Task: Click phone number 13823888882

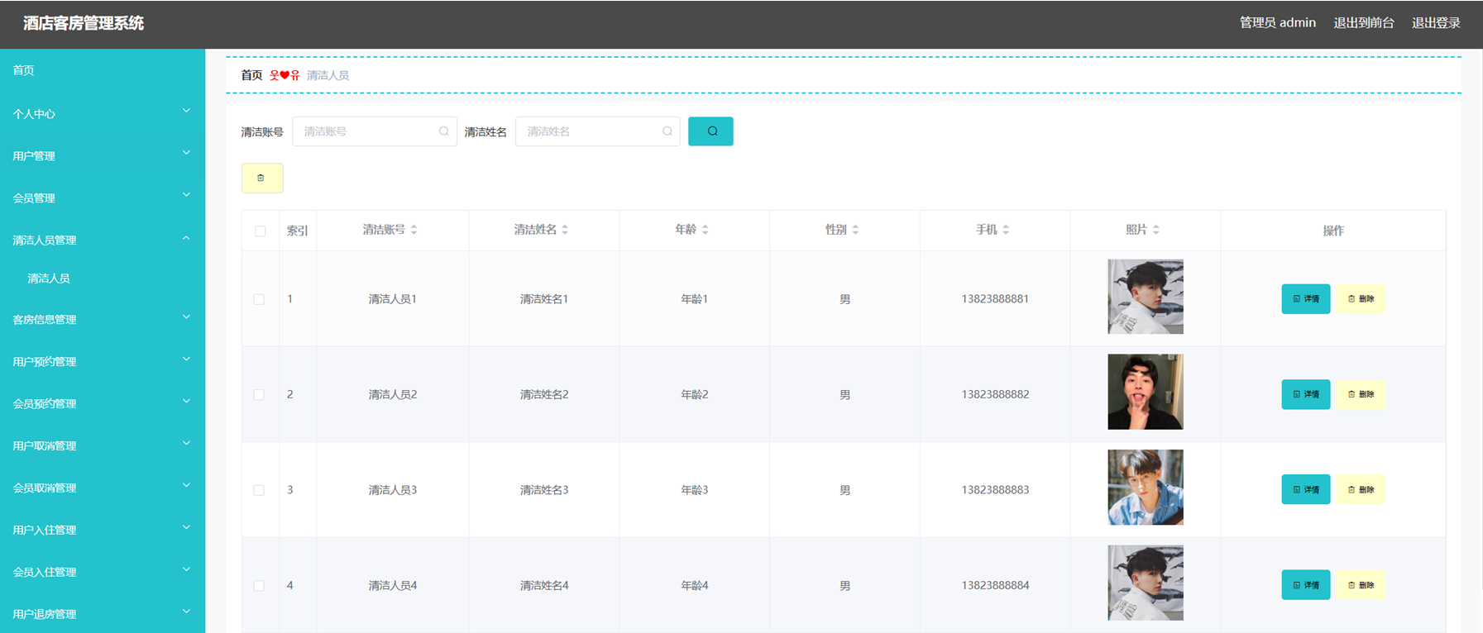Action: (995, 394)
